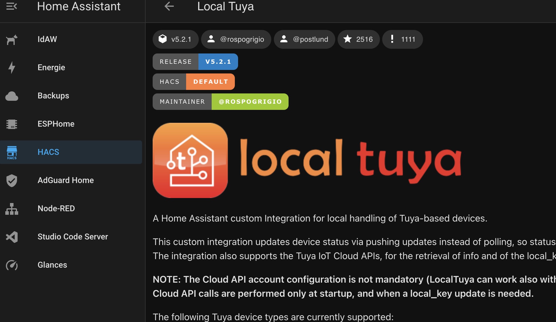Click the 'A Home Assistant custom Integration' sentence
556x322 pixels.
(x=320, y=218)
